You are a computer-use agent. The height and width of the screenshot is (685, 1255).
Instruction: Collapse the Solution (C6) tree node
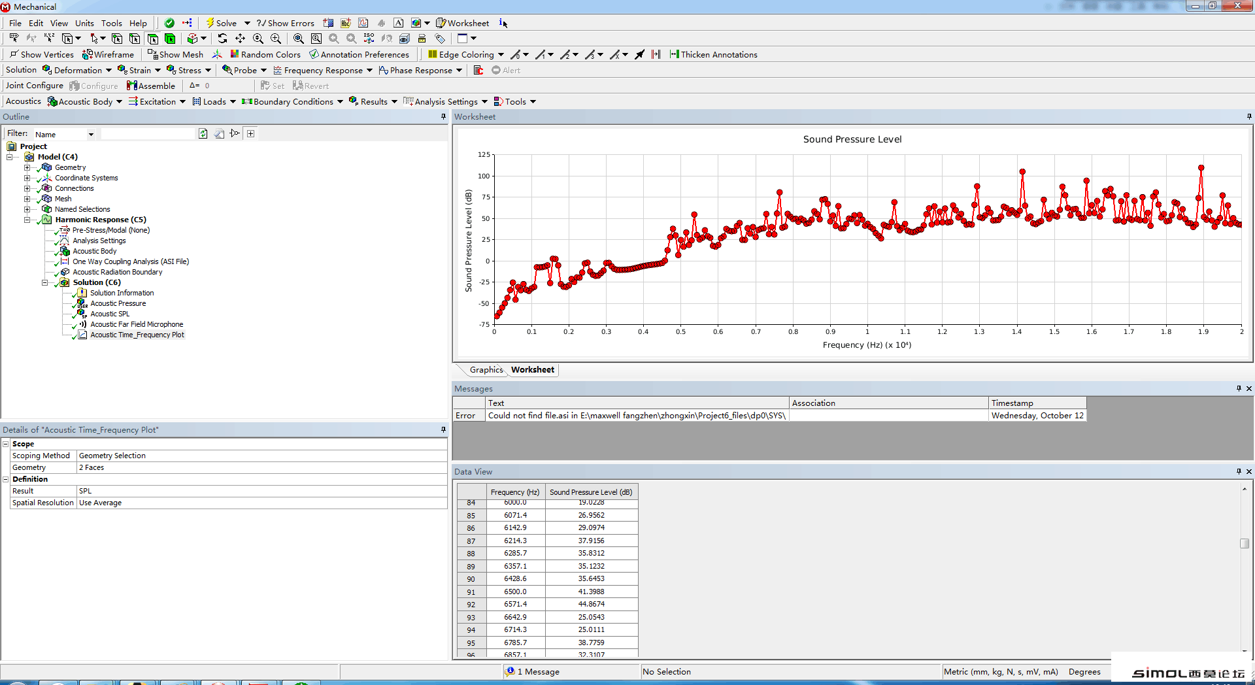pos(44,282)
